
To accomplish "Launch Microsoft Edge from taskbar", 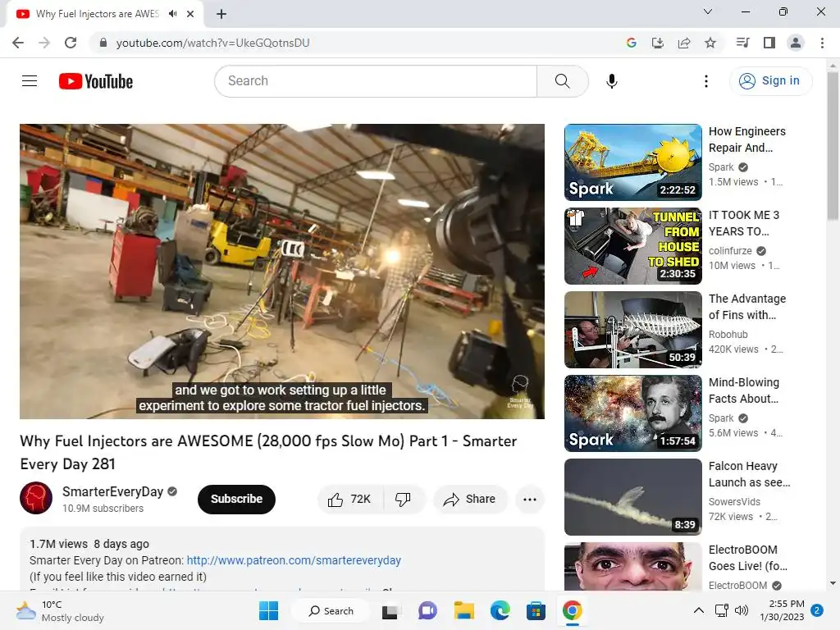I will [500, 610].
